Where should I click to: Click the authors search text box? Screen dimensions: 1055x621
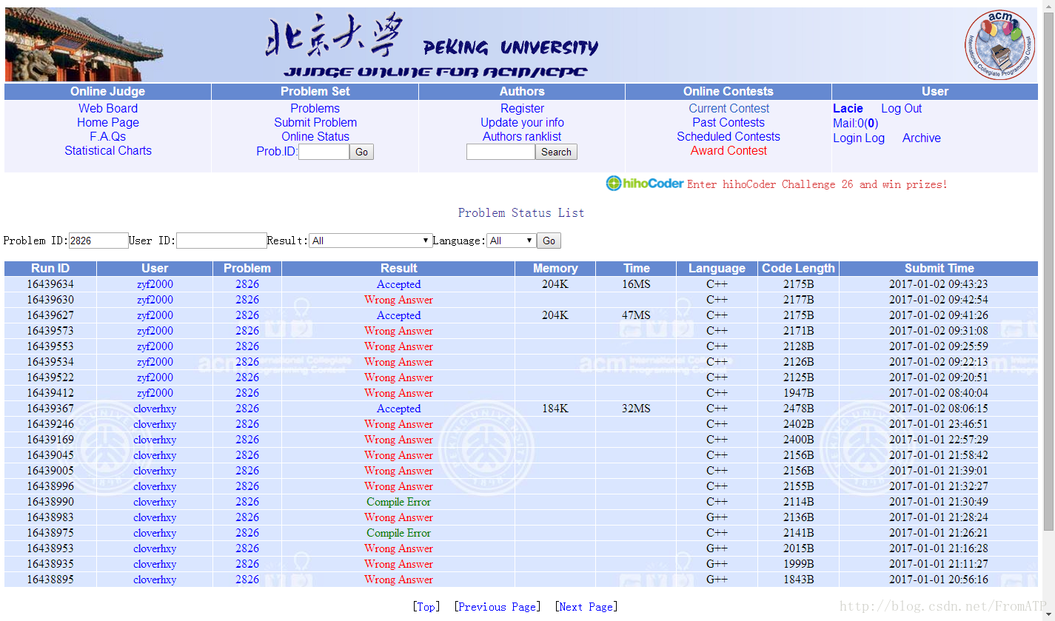[x=500, y=152]
